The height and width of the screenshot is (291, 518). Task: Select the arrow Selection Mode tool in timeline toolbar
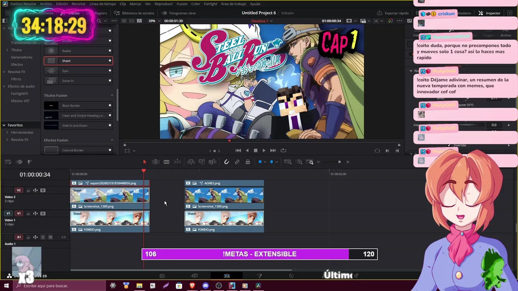pyautogui.click(x=144, y=162)
